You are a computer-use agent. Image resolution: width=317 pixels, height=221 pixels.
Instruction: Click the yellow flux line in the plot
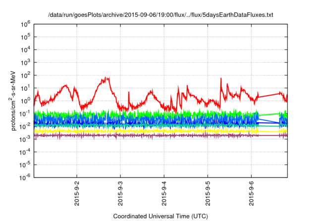[x=160, y=131]
